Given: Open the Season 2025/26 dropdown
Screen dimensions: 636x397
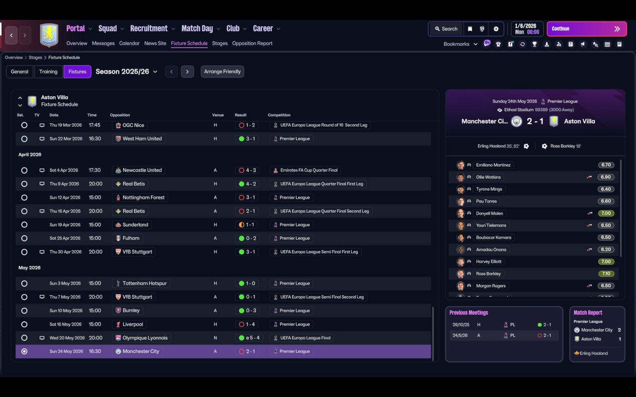Looking at the screenshot, I should point(127,71).
